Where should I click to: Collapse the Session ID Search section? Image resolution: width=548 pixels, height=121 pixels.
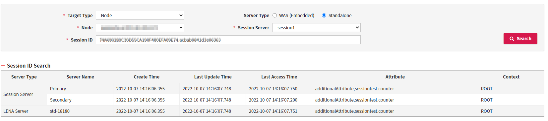(x=3, y=66)
